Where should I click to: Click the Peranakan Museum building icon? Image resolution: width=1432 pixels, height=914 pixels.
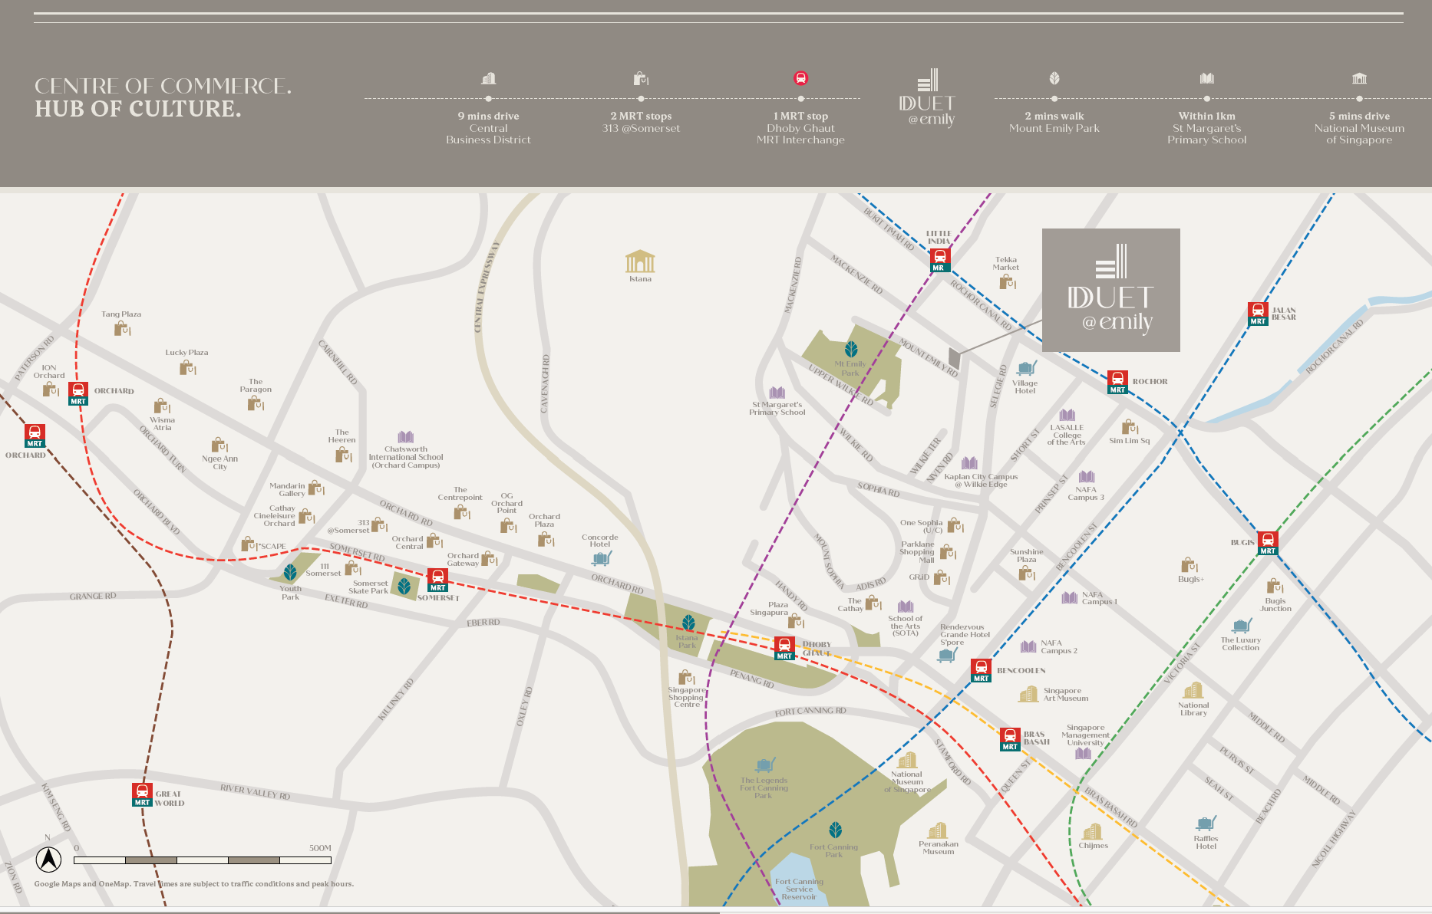[x=938, y=830]
